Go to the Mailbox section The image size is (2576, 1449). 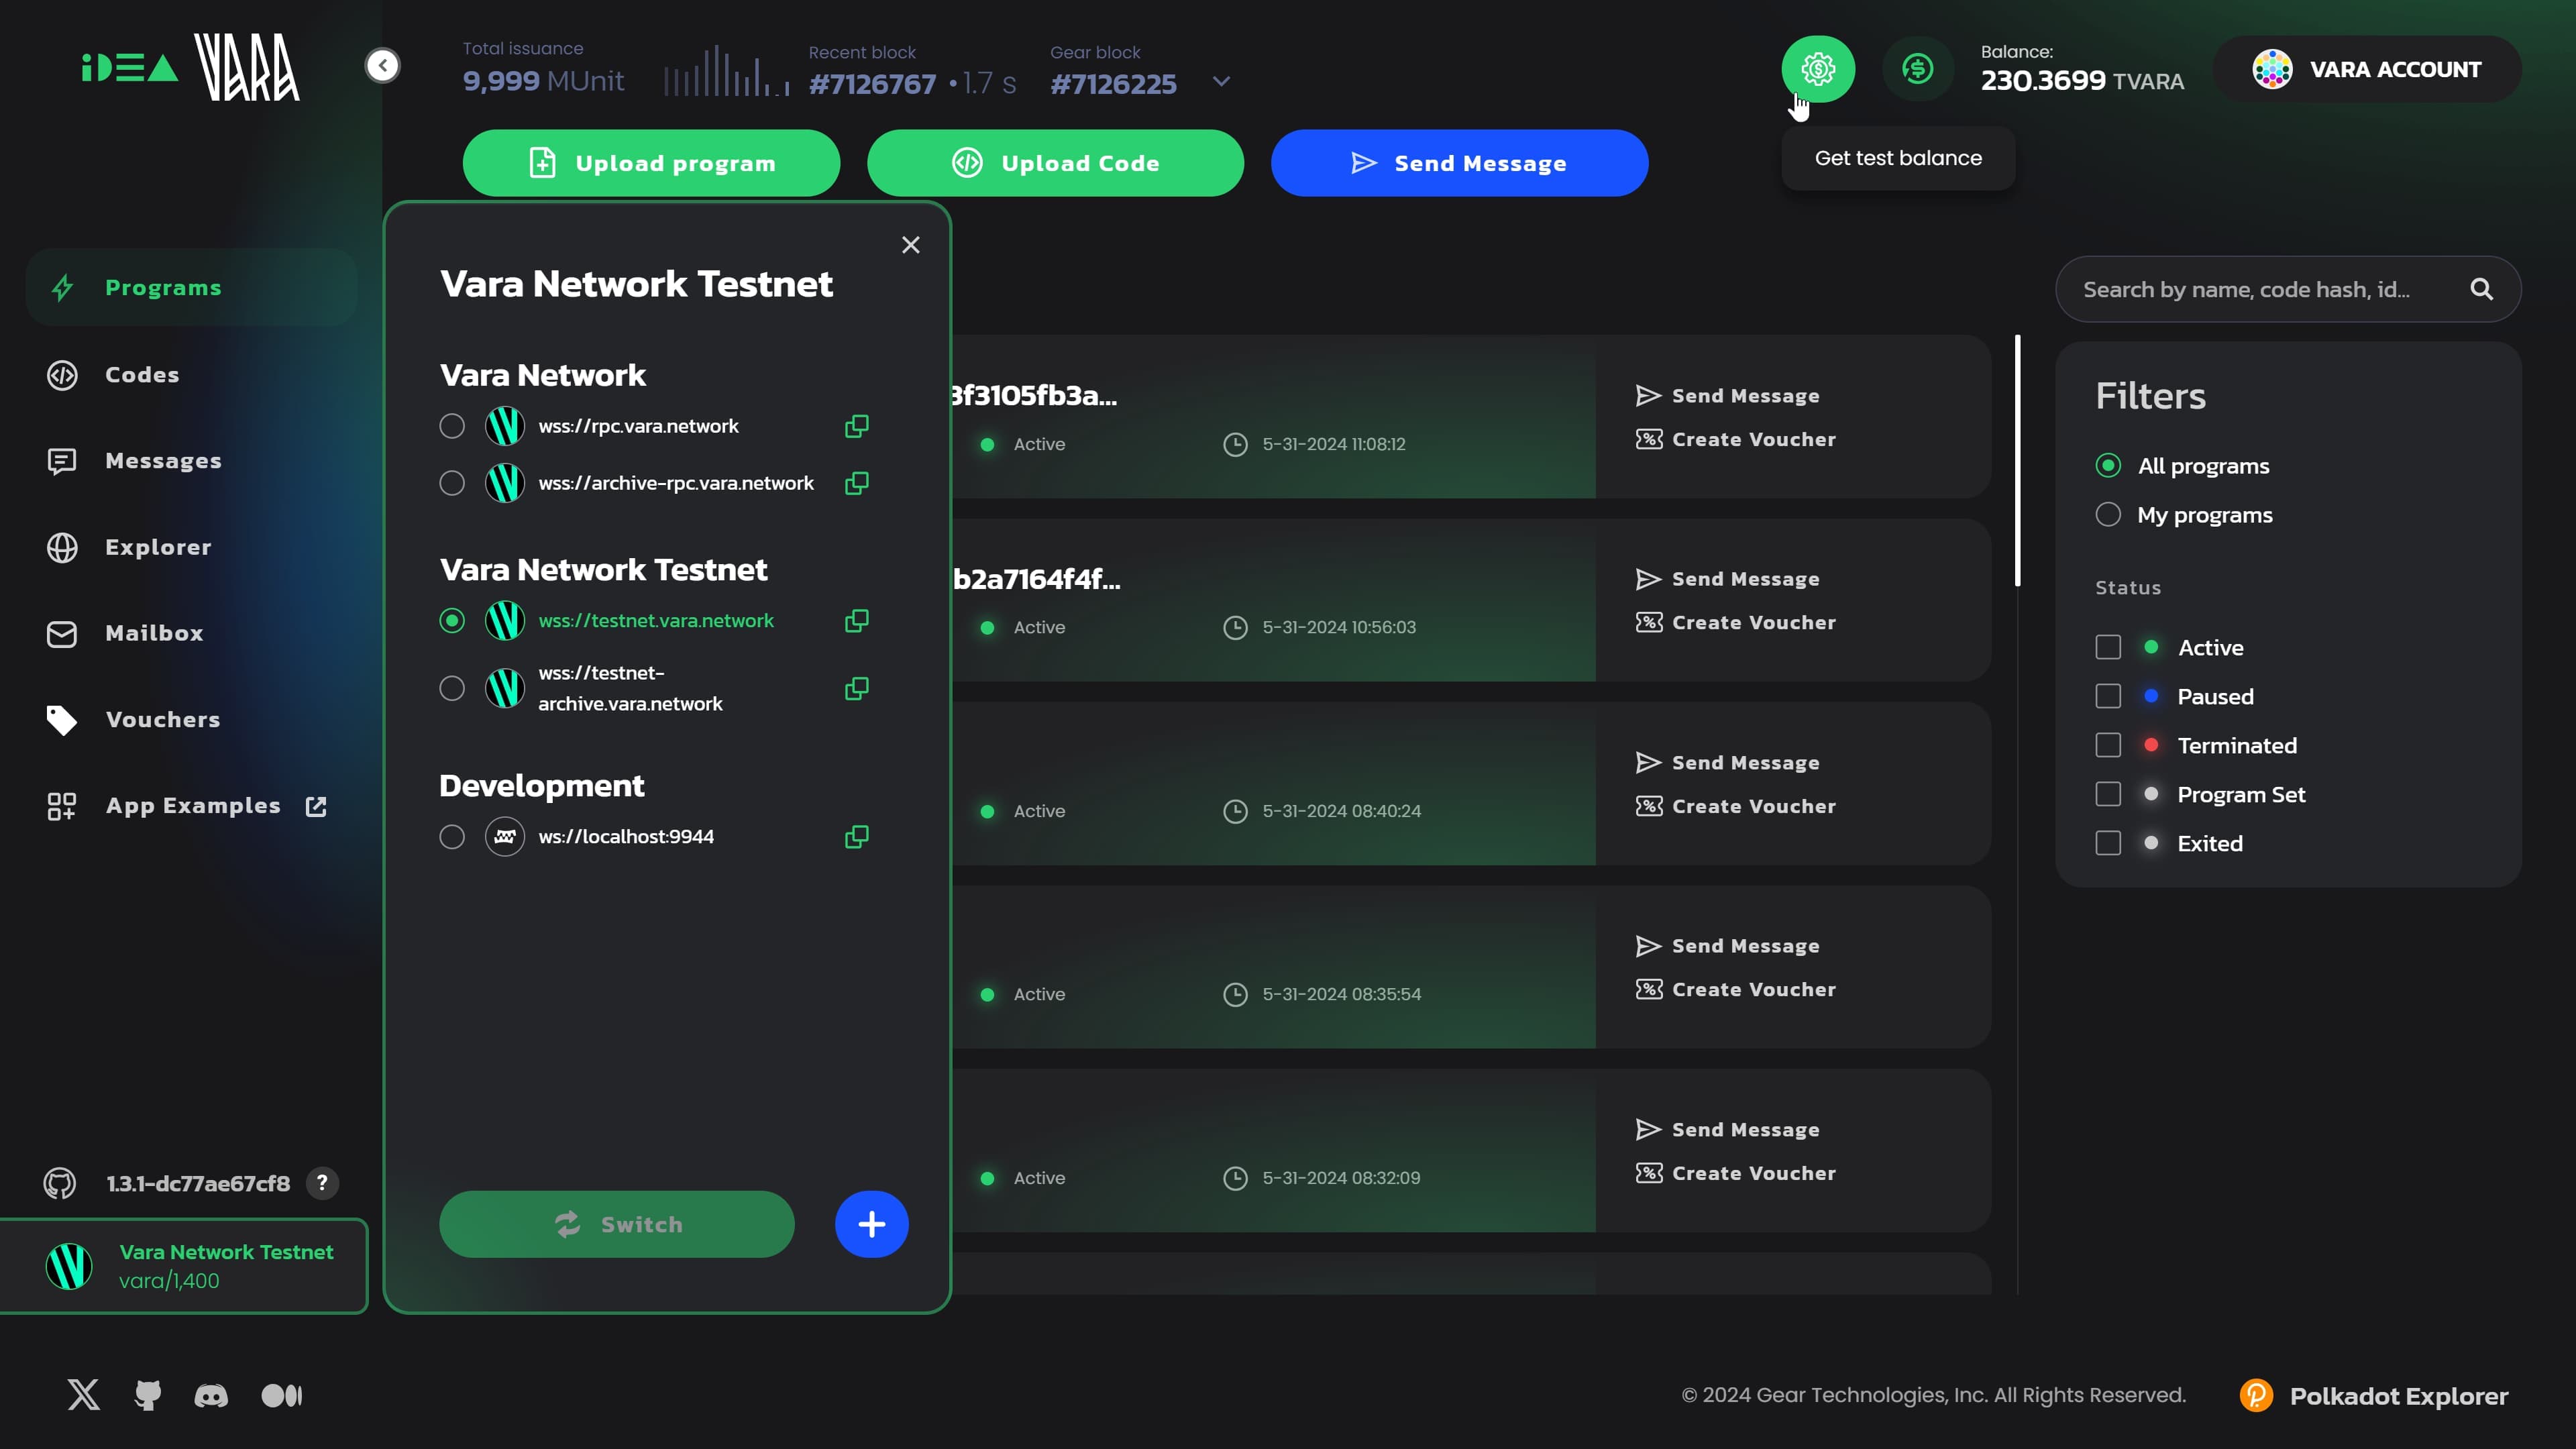[x=154, y=633]
